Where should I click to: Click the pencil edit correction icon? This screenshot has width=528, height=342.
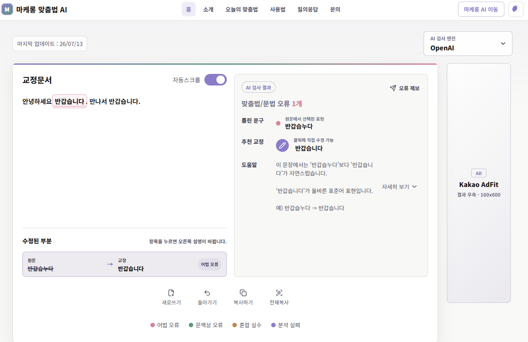coord(282,145)
